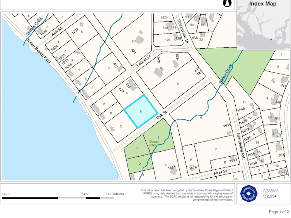
Task: Click address number 420
Action: tap(121, 90)
